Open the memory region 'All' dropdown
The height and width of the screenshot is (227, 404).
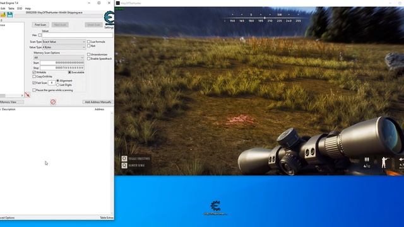click(59, 57)
